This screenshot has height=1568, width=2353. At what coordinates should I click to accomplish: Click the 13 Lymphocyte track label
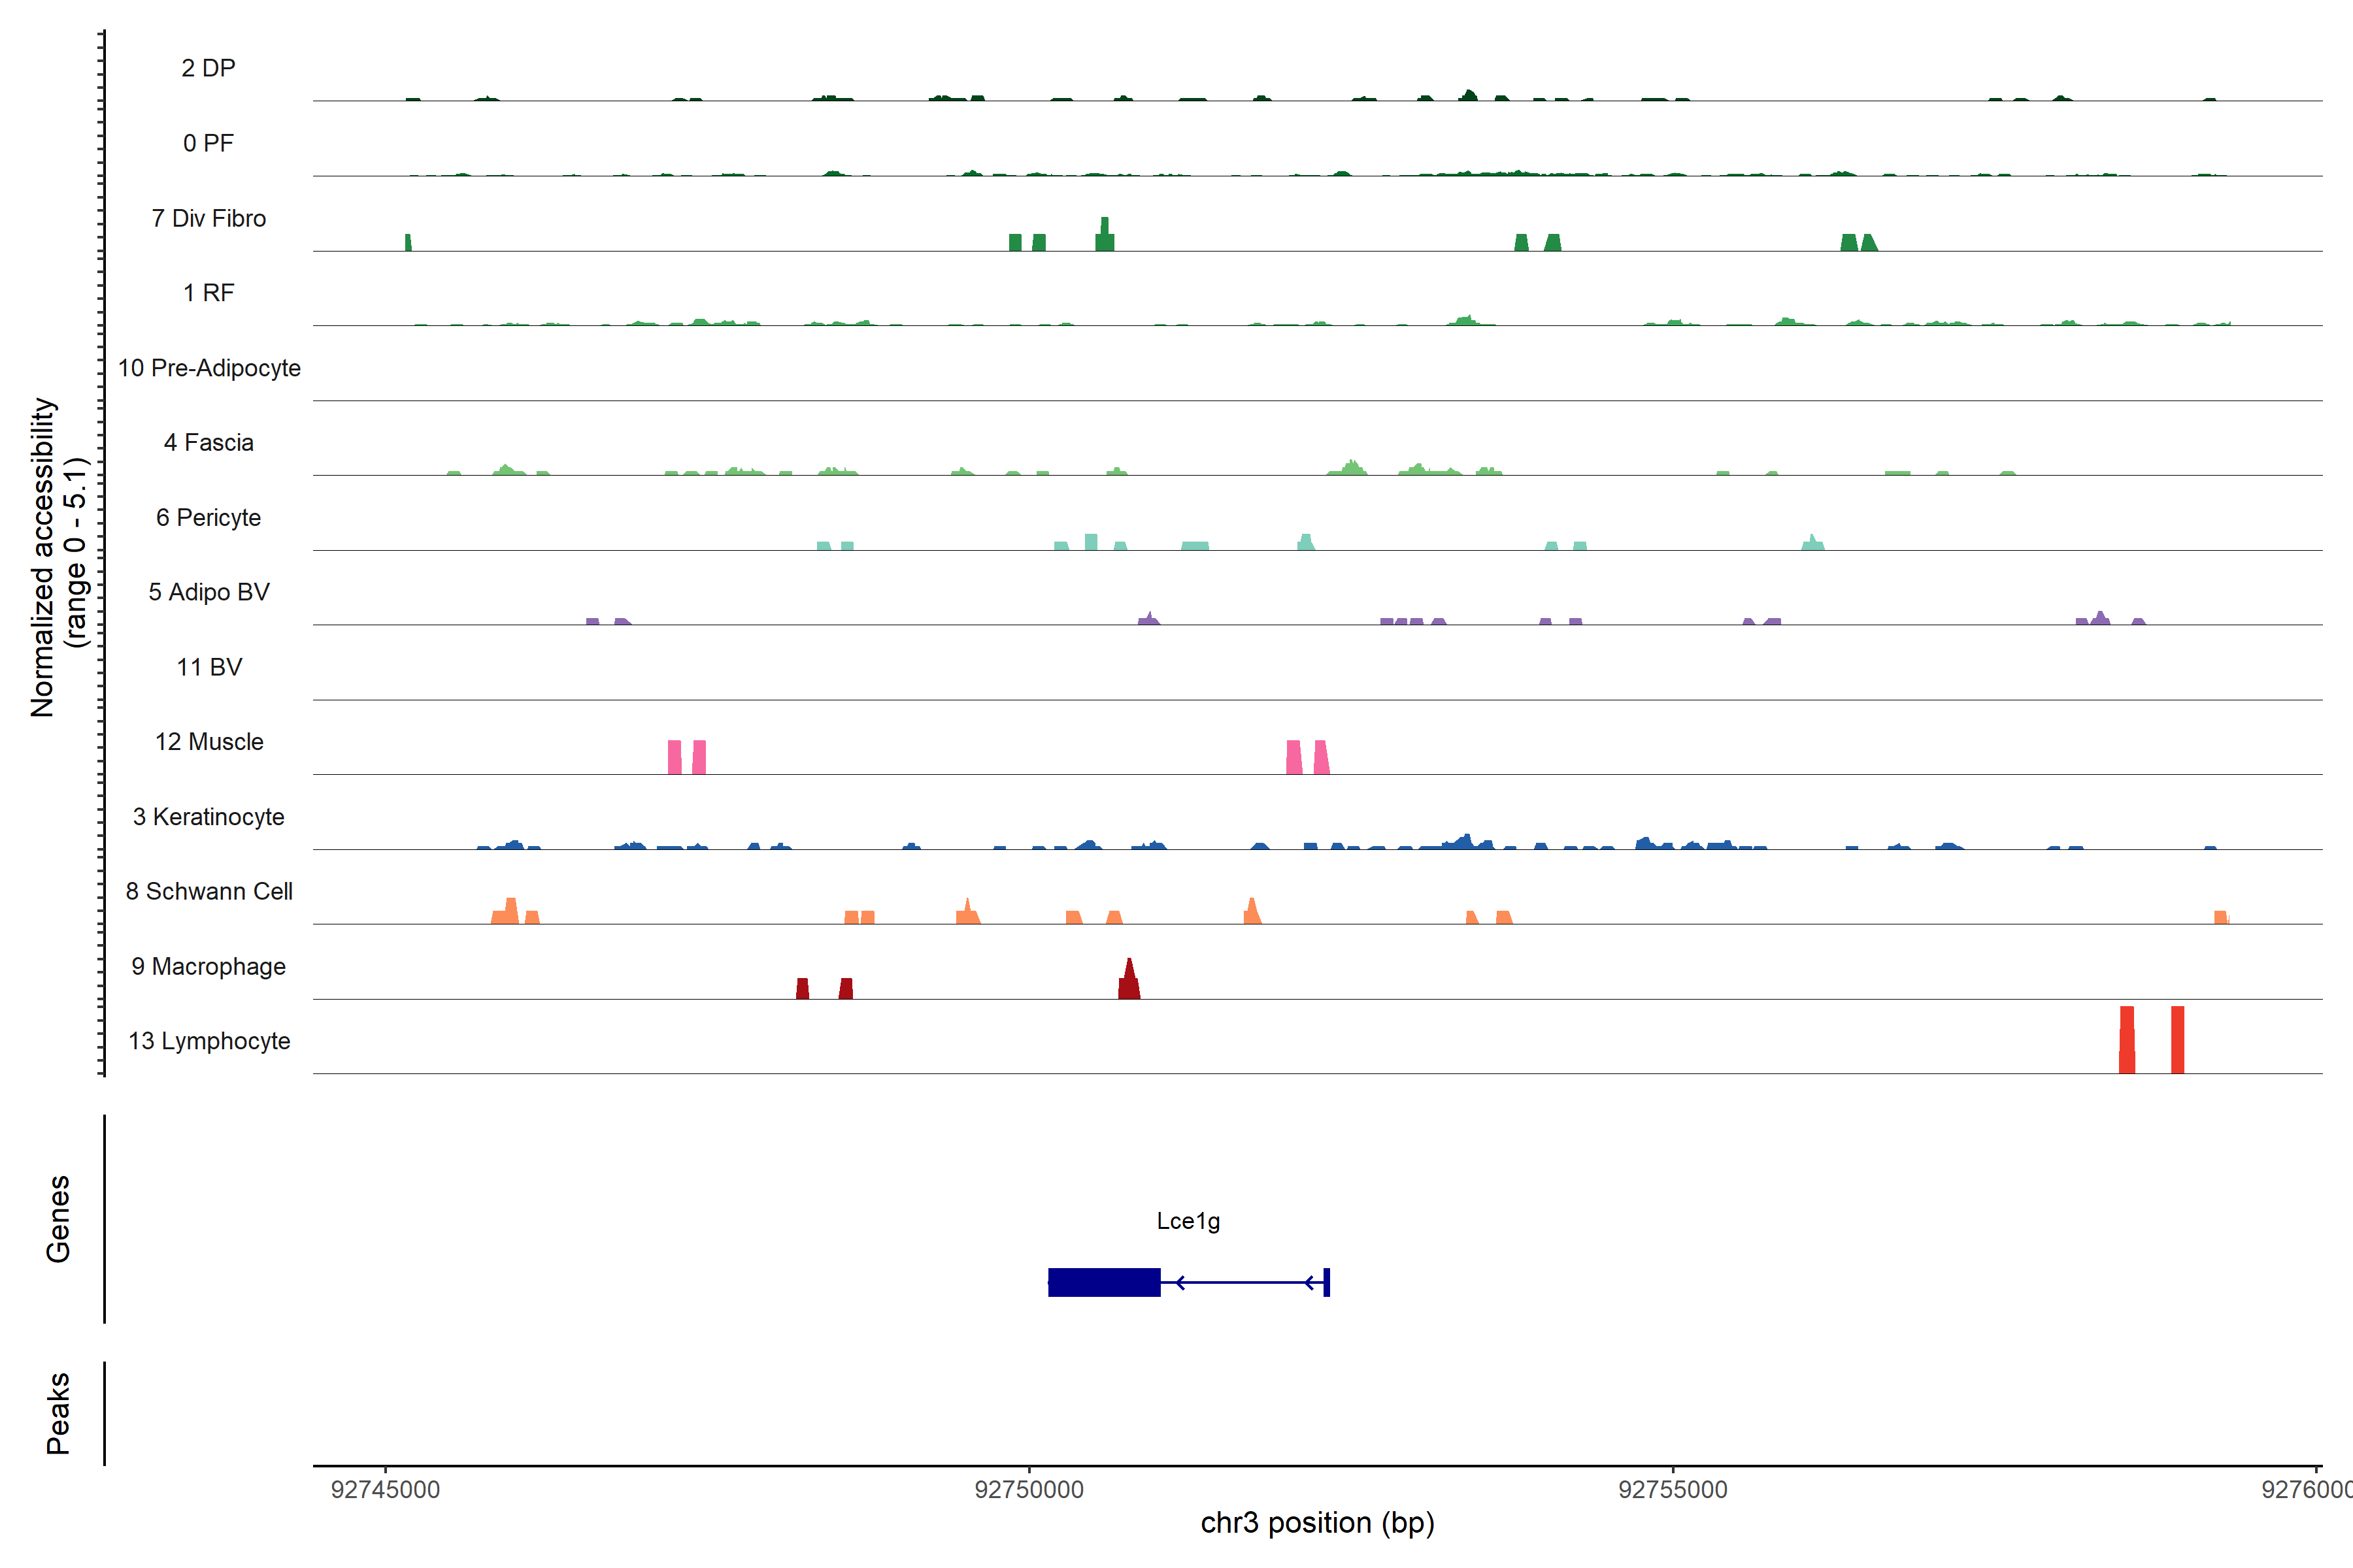click(208, 1041)
